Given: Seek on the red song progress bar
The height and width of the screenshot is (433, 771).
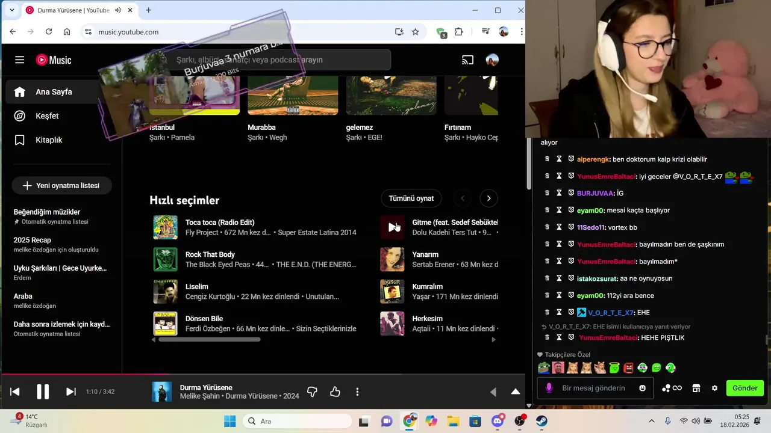Looking at the screenshot, I should 263,374.
